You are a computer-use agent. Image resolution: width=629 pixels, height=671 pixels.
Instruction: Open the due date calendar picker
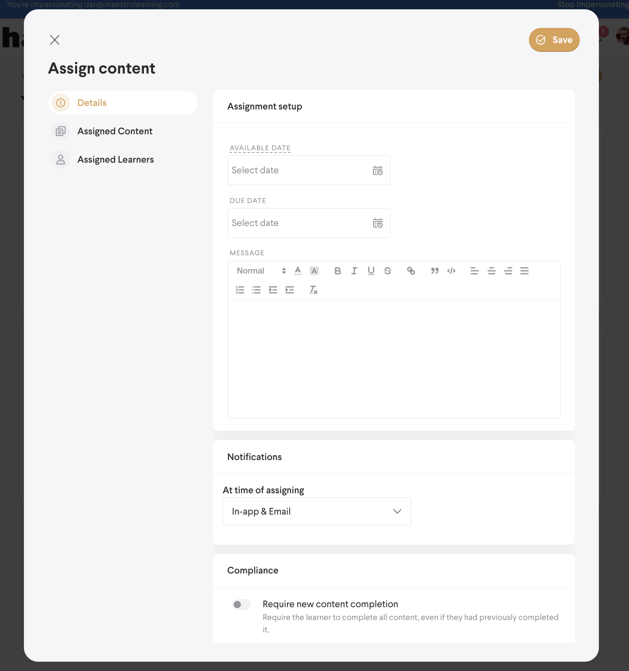click(378, 223)
